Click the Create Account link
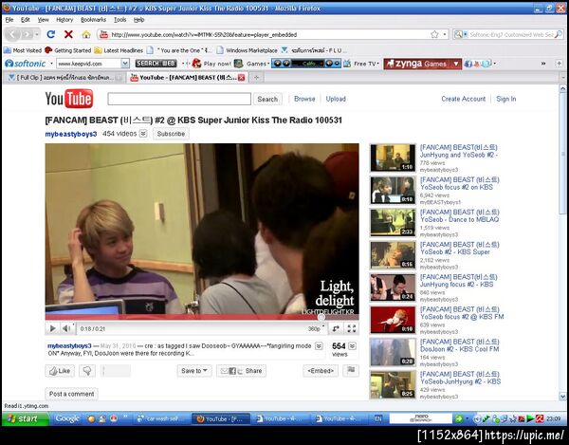The width and height of the screenshot is (569, 445). point(463,99)
